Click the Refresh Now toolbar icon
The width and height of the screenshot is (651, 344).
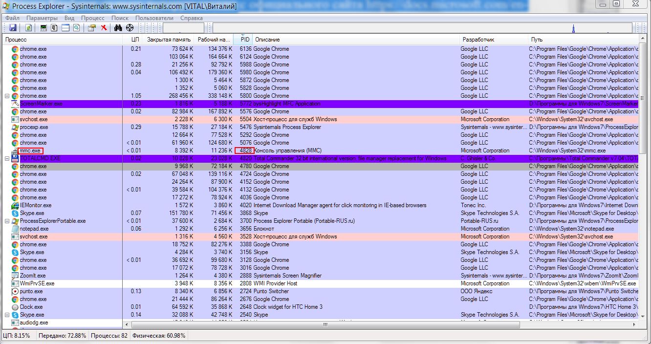click(x=29, y=28)
